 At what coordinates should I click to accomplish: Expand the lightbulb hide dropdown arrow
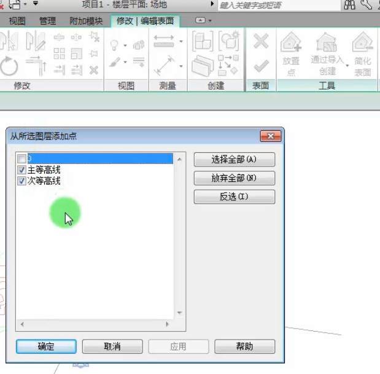pyautogui.click(x=125, y=45)
